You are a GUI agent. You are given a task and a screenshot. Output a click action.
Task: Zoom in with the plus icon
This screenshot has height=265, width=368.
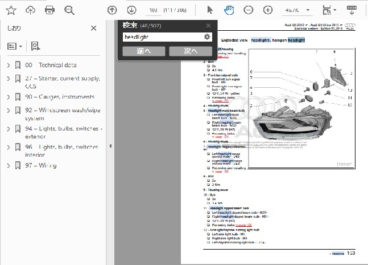pos(268,10)
